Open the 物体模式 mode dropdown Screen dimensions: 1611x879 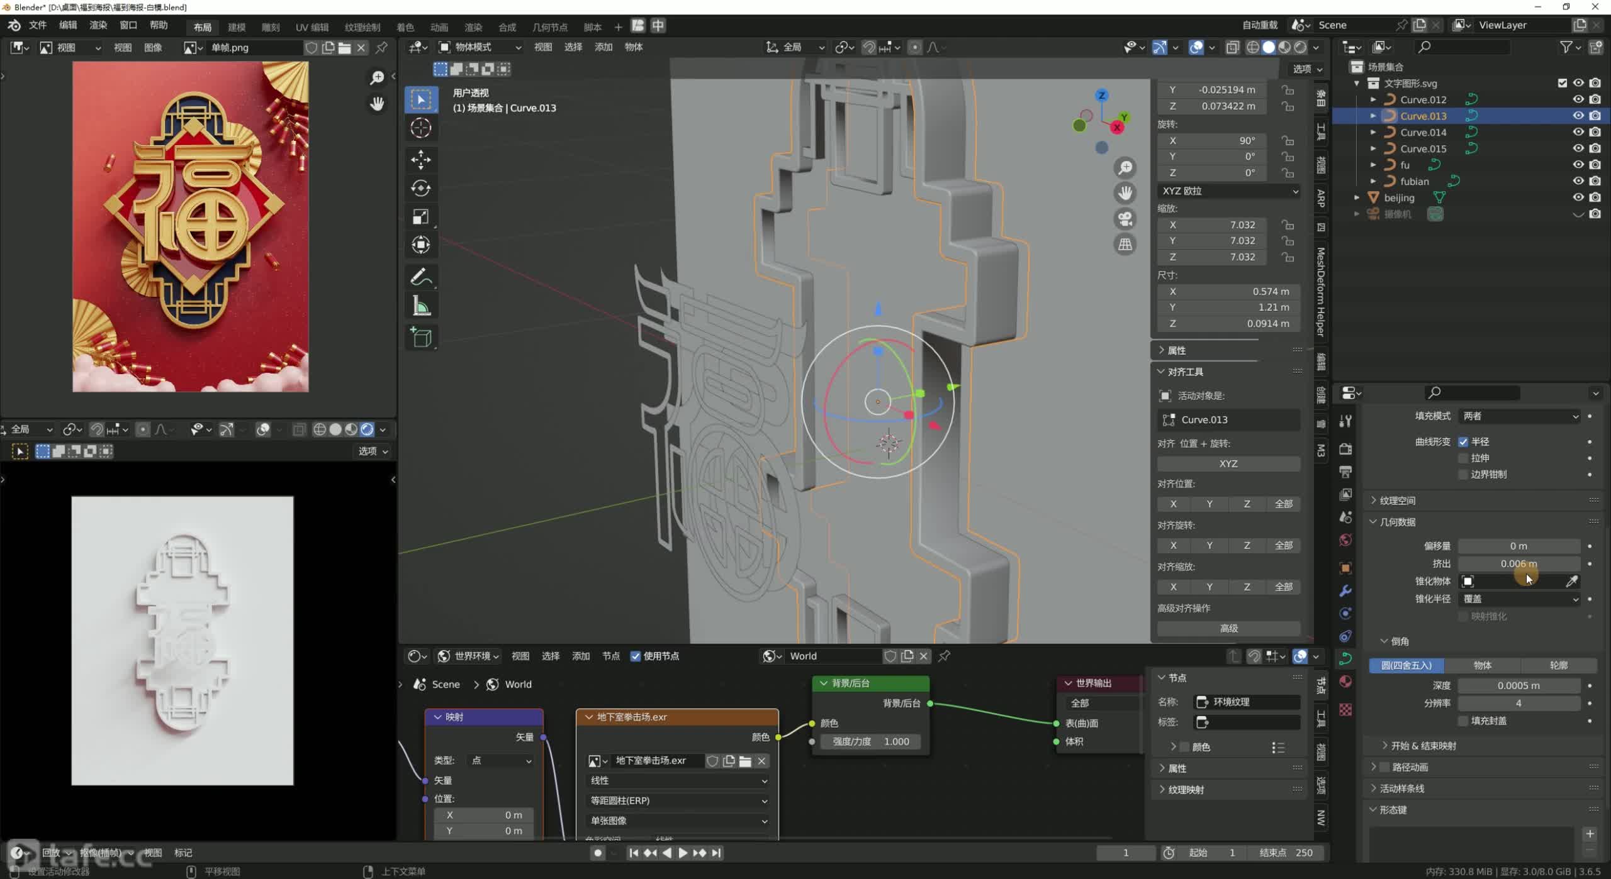(x=480, y=47)
